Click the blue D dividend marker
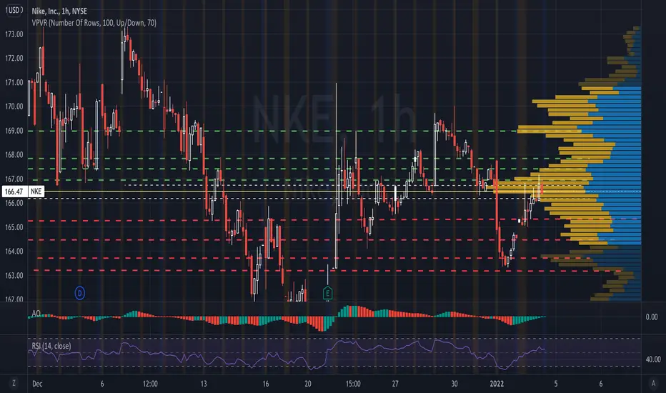The height and width of the screenshot is (393, 666). tap(80, 293)
